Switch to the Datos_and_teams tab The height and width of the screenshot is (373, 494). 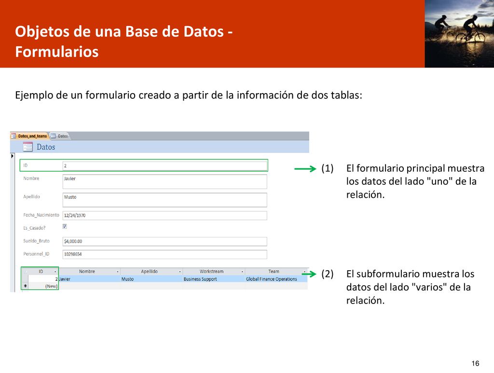pos(29,136)
